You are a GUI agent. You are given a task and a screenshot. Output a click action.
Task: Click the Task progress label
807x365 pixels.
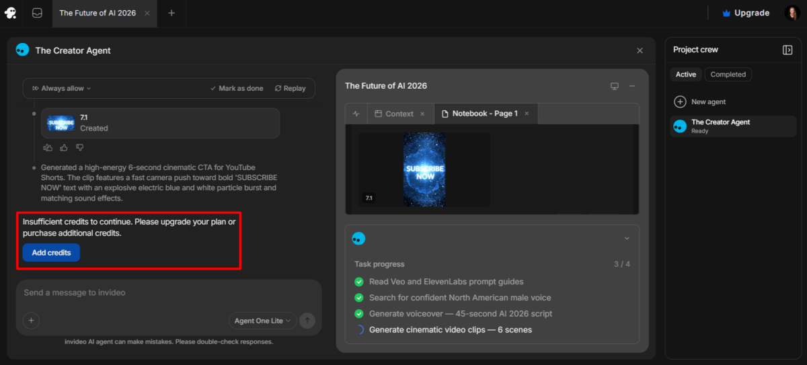pos(379,264)
